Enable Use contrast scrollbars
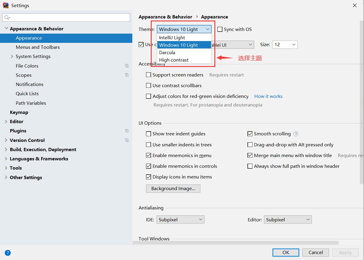The width and height of the screenshot is (364, 260). click(148, 85)
